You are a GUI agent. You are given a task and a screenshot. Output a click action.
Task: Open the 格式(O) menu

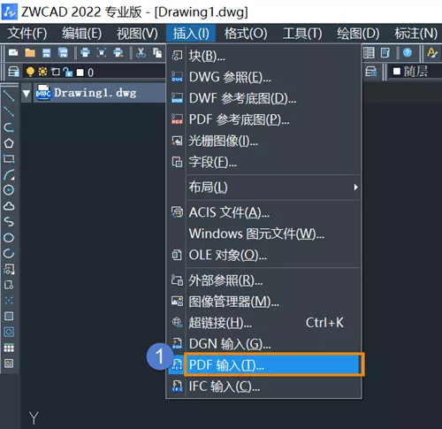coord(246,34)
